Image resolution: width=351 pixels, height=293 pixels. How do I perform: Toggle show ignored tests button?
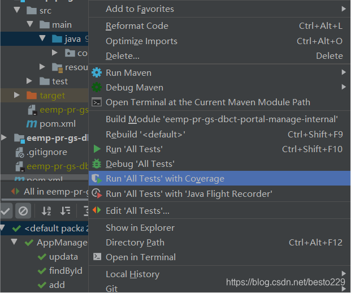[23, 210]
